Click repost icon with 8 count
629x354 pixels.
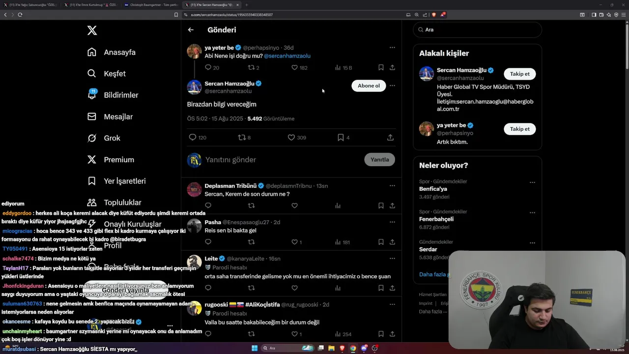[242, 138]
